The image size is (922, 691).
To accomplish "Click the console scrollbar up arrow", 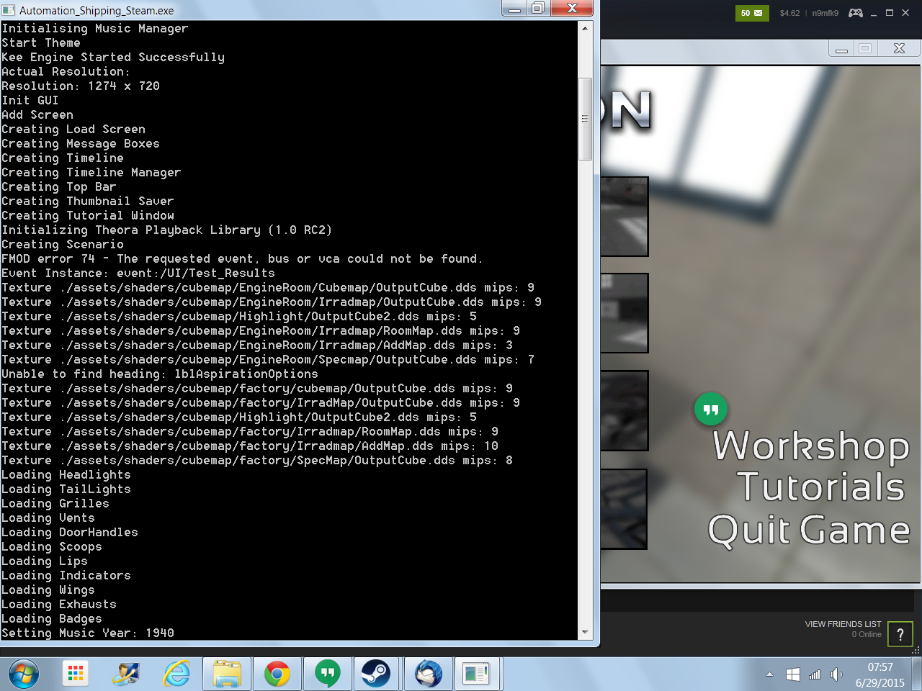I will click(x=585, y=28).
